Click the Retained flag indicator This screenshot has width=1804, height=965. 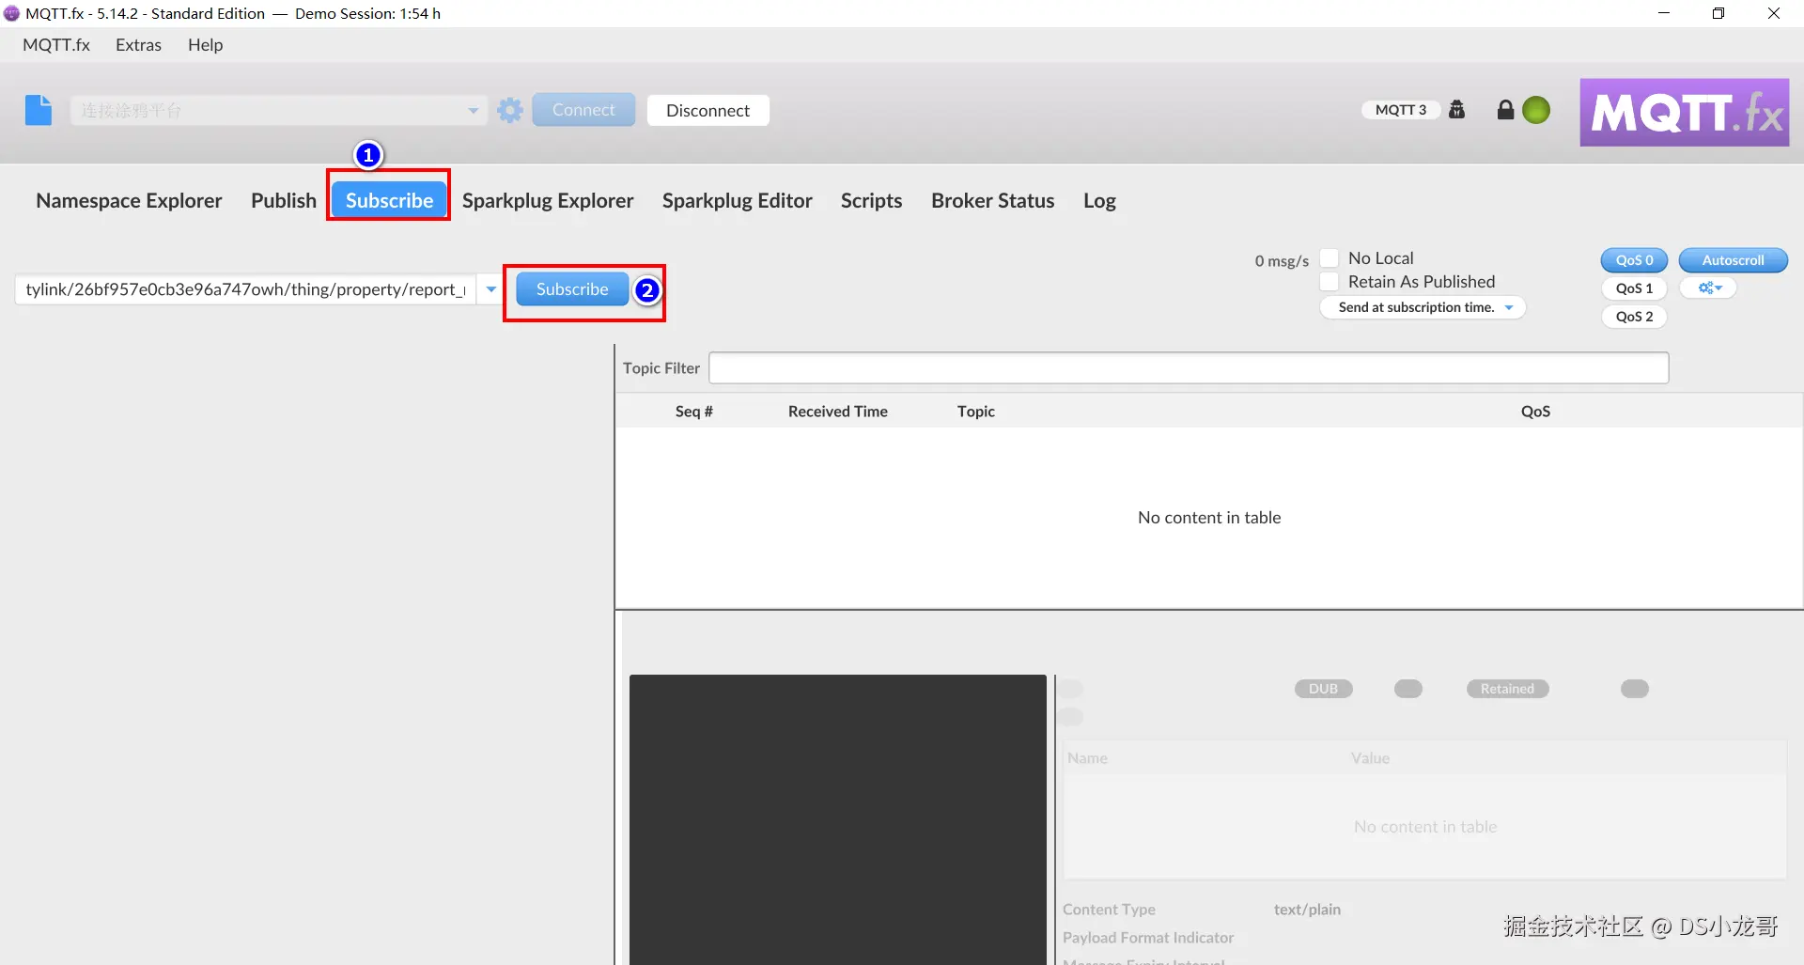1507,689
